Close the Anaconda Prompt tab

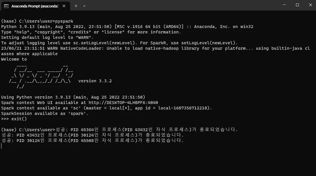(64, 6)
